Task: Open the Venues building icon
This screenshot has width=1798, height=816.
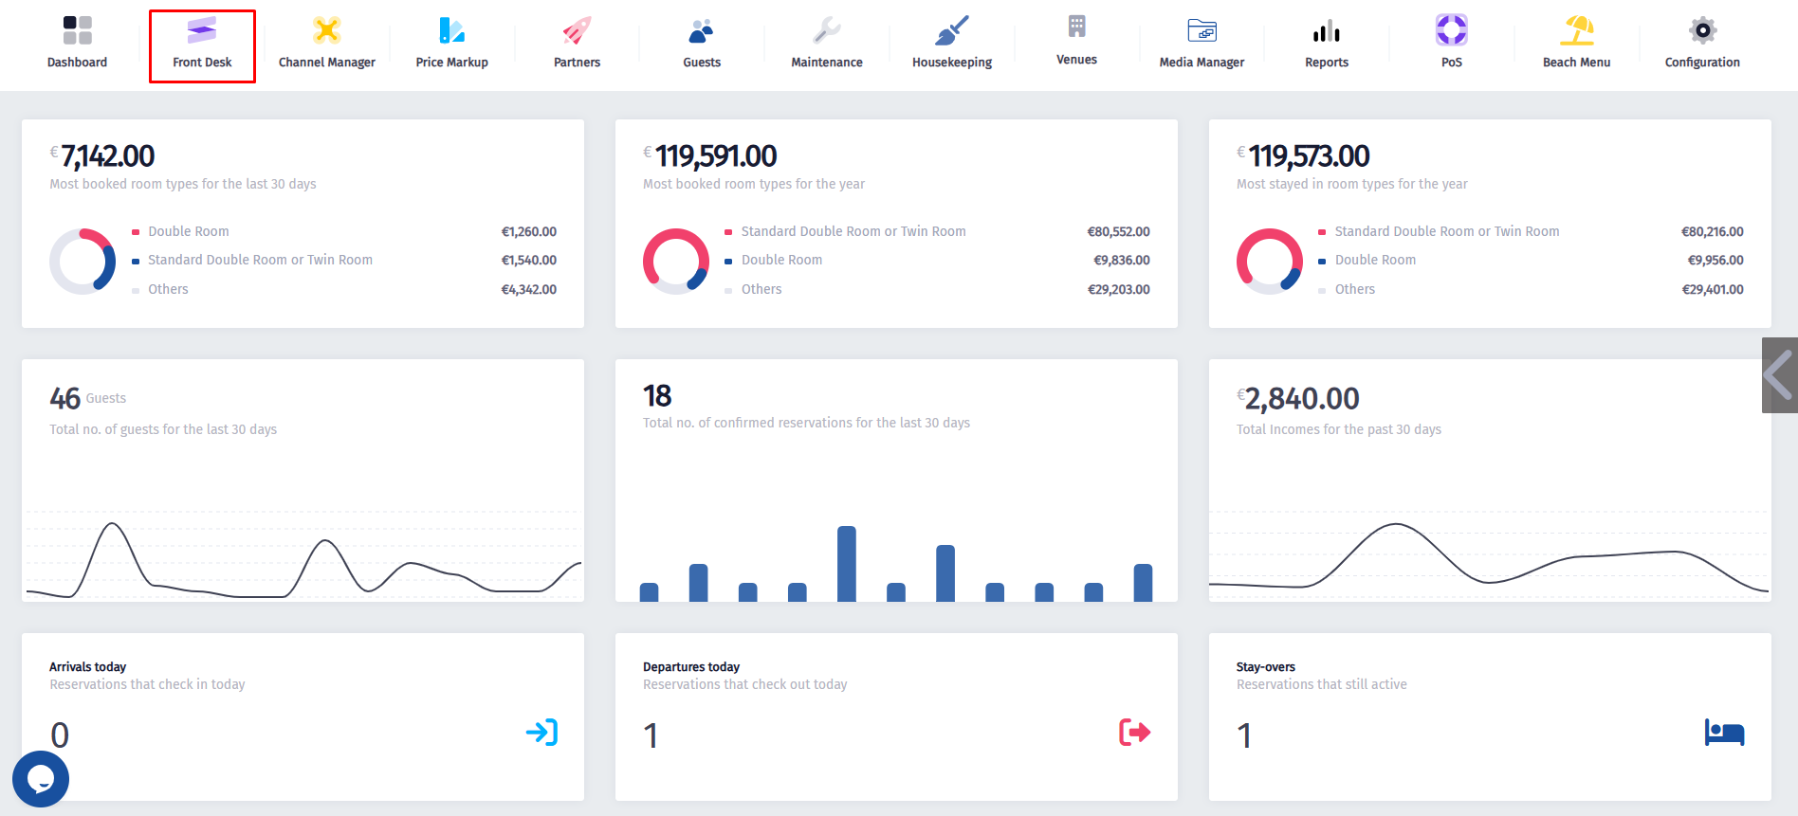Action: pos(1076,27)
